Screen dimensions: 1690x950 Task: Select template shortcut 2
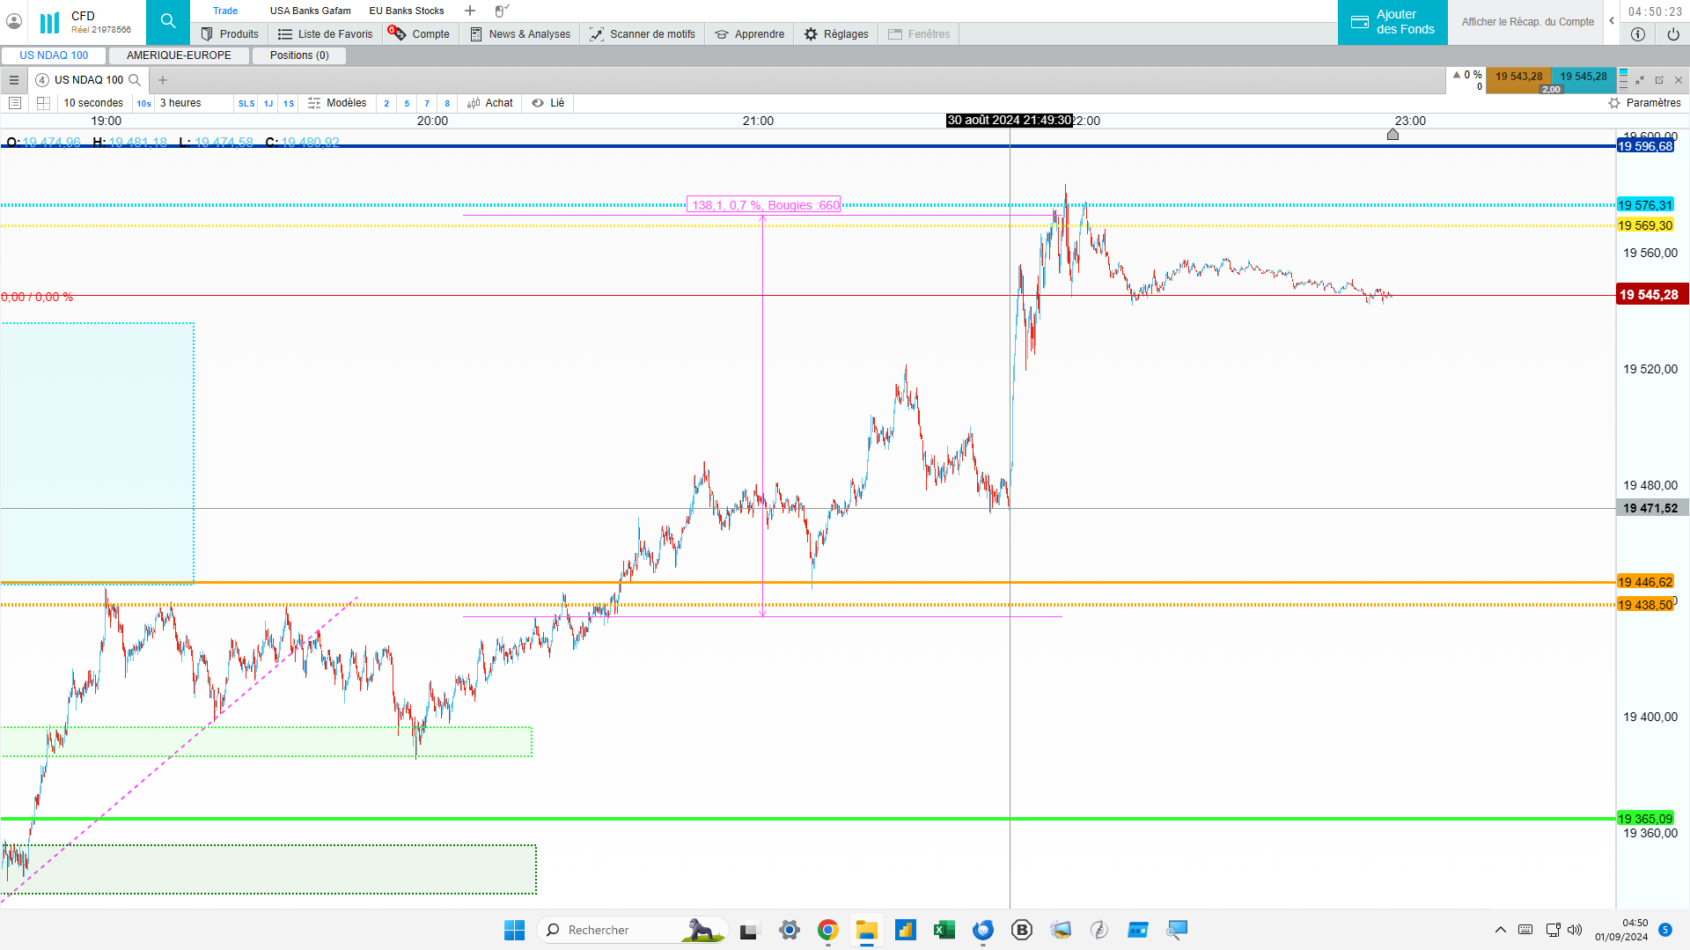tap(386, 104)
